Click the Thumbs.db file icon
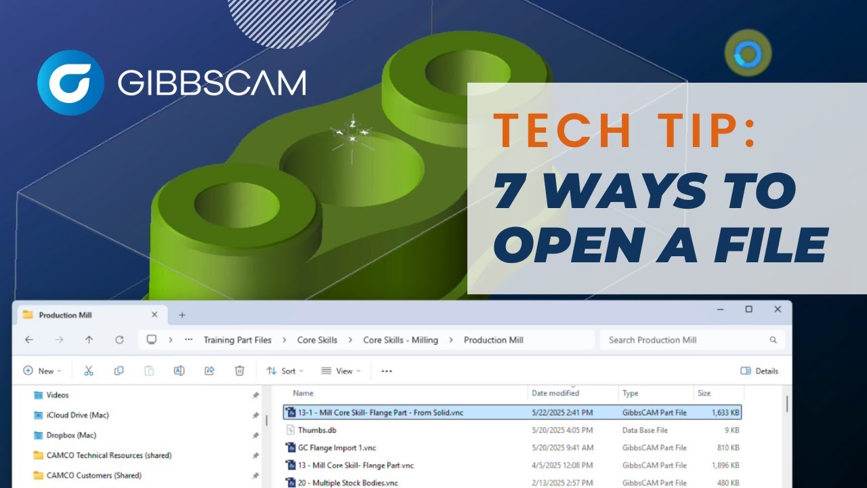 pos(291,430)
